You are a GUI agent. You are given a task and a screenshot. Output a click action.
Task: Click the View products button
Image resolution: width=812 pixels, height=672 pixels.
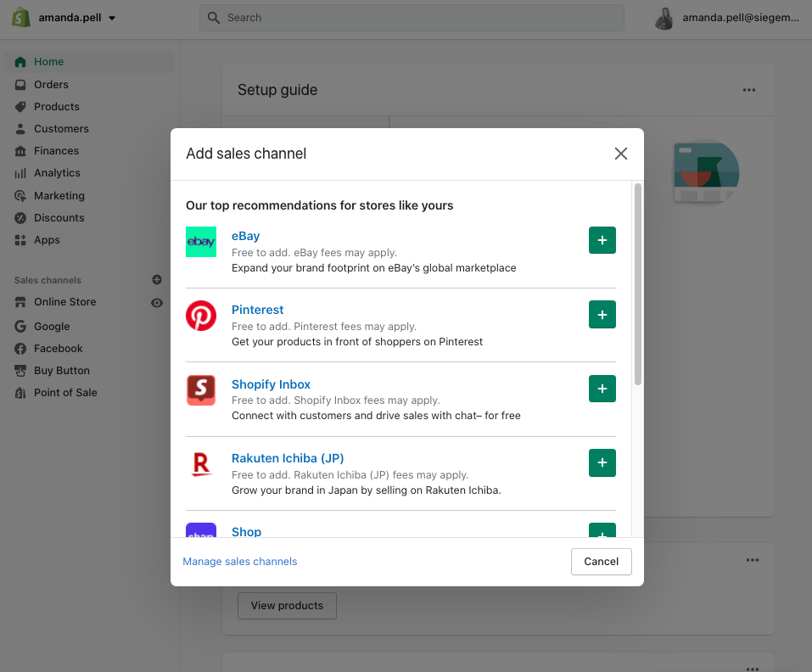coord(287,606)
